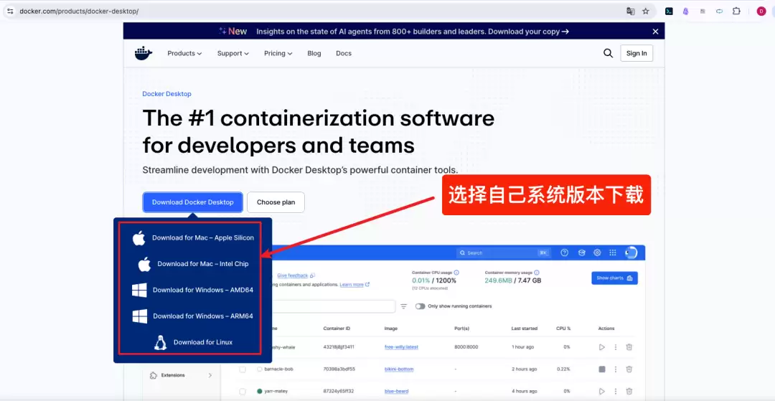Screen dimensions: 775x401
Task: Delete the bikini-bottom container row
Action: click(x=629, y=369)
